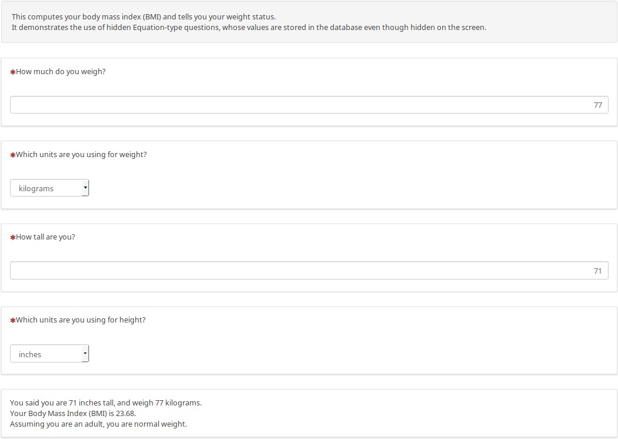Image resolution: width=618 pixels, height=439 pixels.
Task: Click the arrow on the inches dropdown
Action: (x=85, y=354)
